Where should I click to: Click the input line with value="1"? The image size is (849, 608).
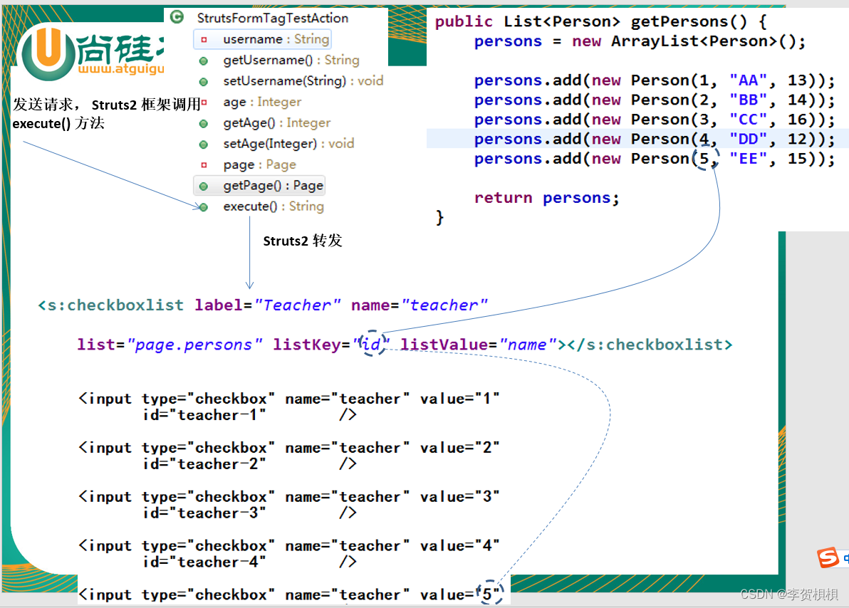point(289,399)
